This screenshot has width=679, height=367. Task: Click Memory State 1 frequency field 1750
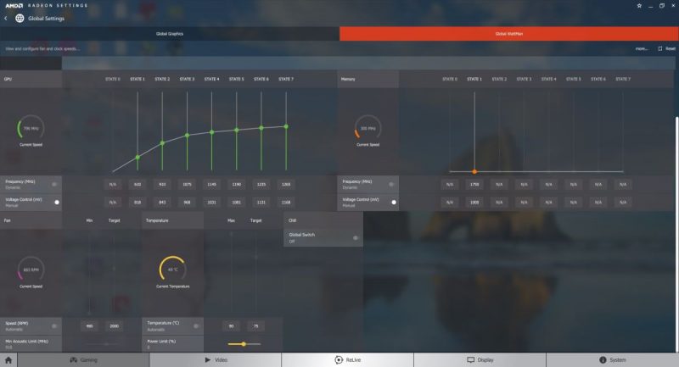pos(474,184)
